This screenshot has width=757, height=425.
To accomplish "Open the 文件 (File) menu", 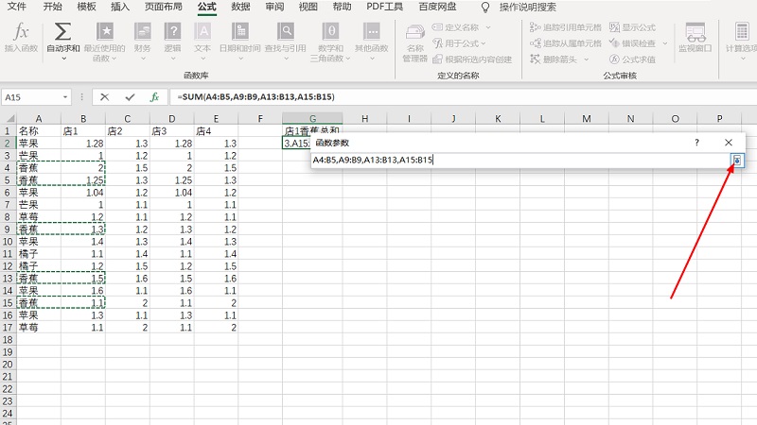I will tap(17, 7).
